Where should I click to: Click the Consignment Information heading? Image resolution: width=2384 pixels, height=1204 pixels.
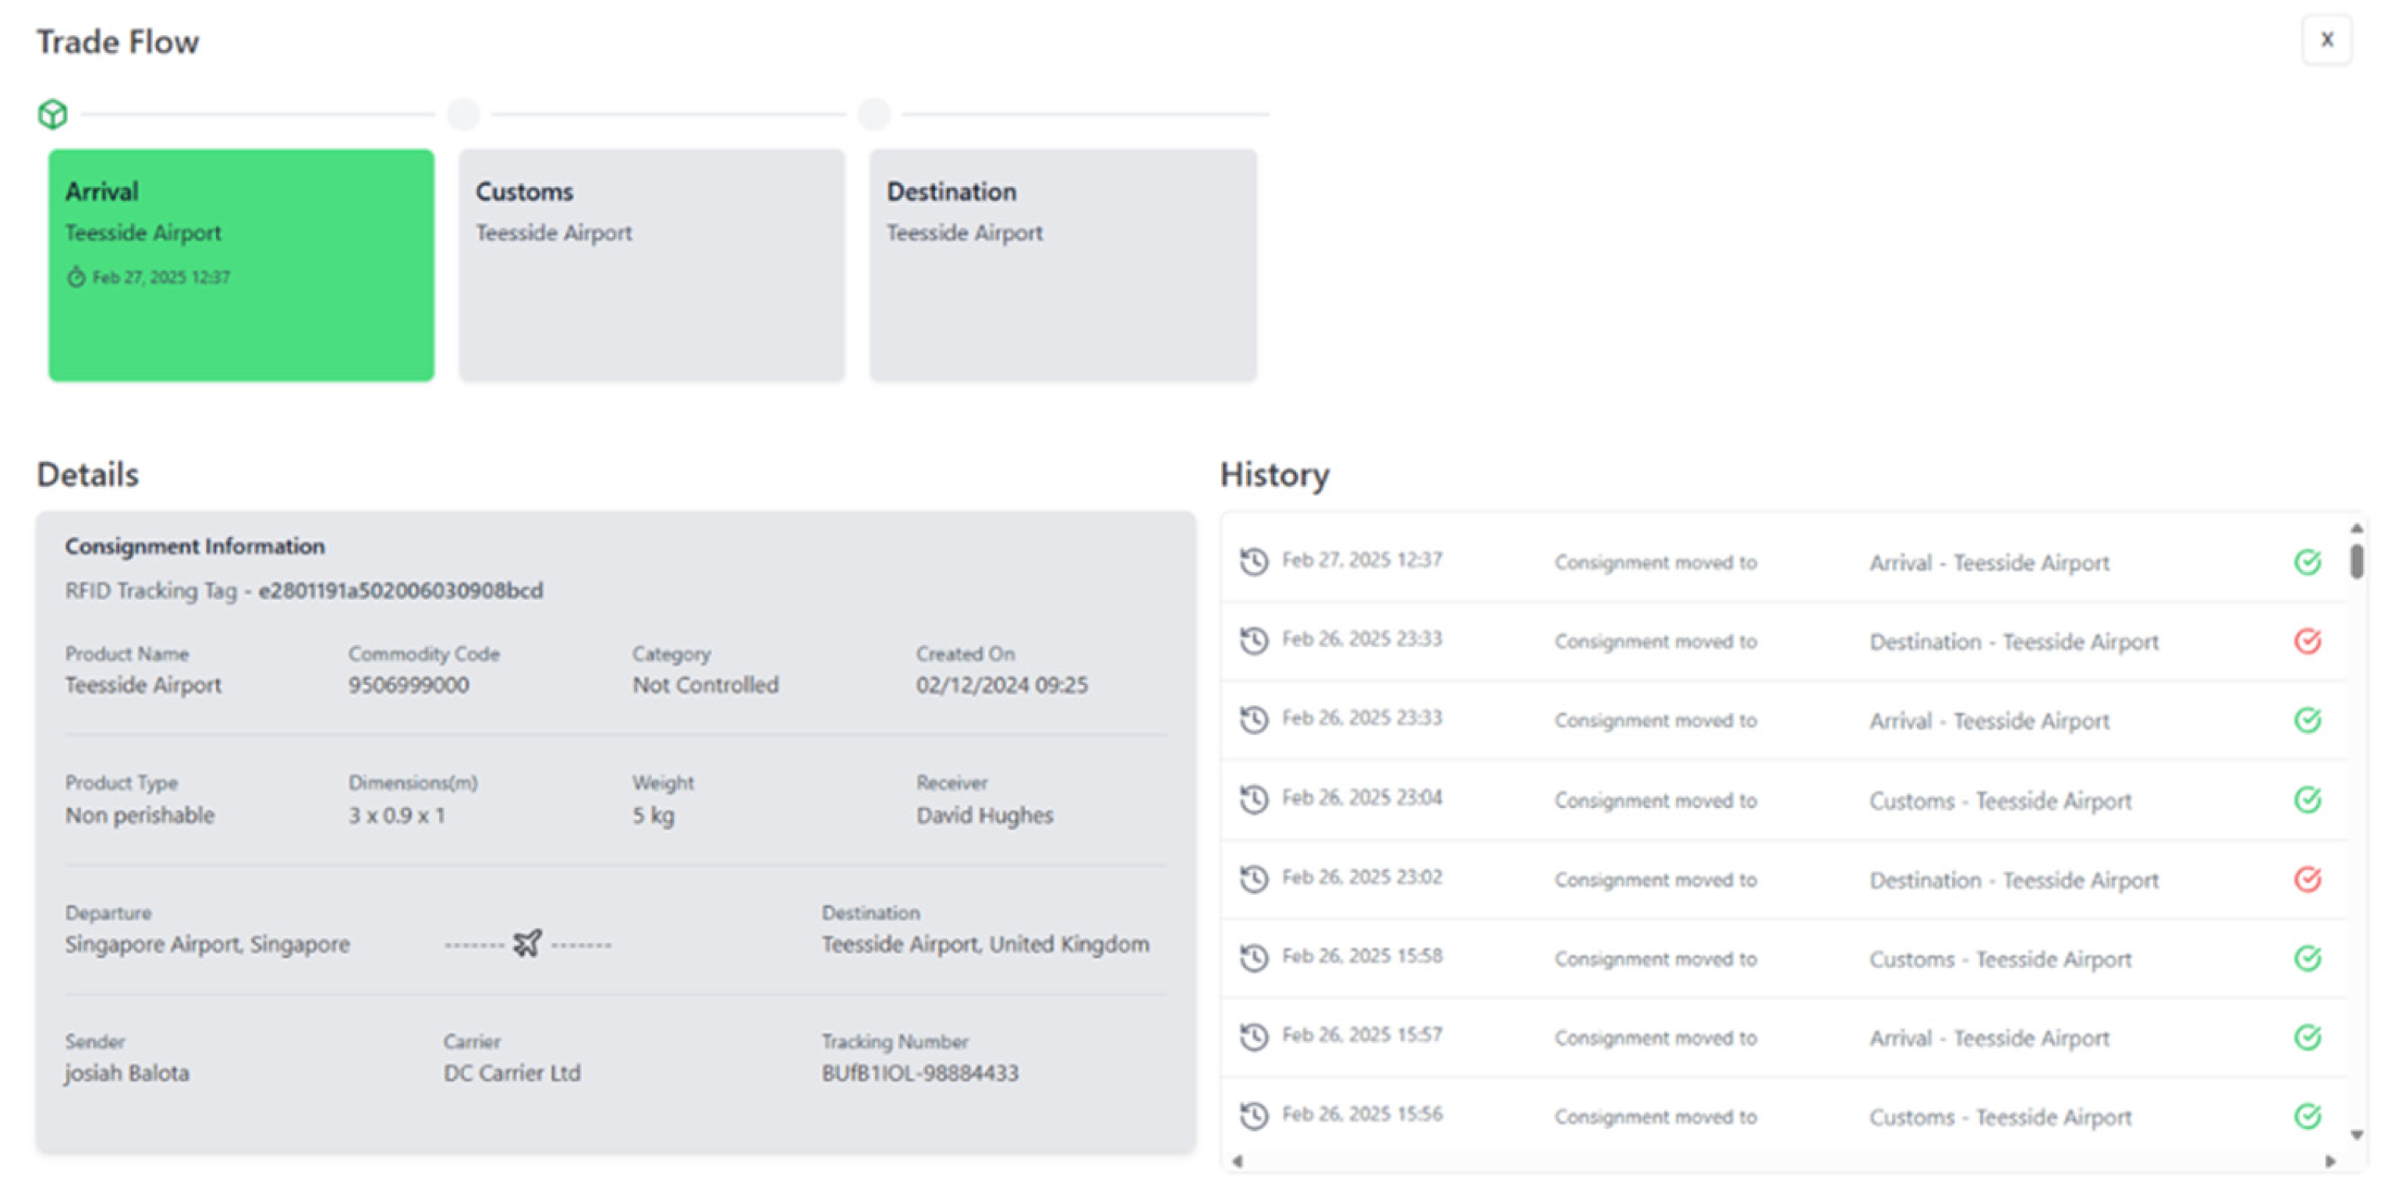click(x=194, y=546)
